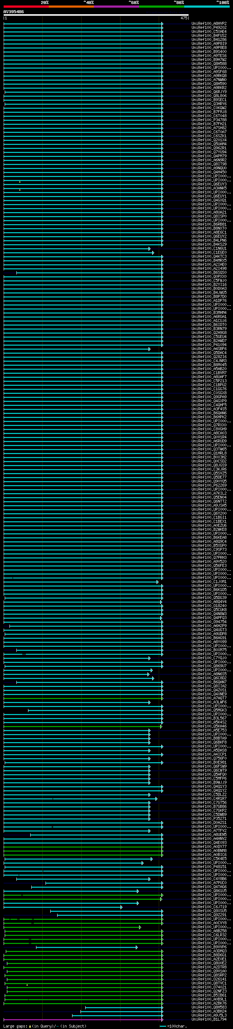Select the label UniRef100_Q962R1
Screen dimensions: 233x1029
(x=209, y=148)
